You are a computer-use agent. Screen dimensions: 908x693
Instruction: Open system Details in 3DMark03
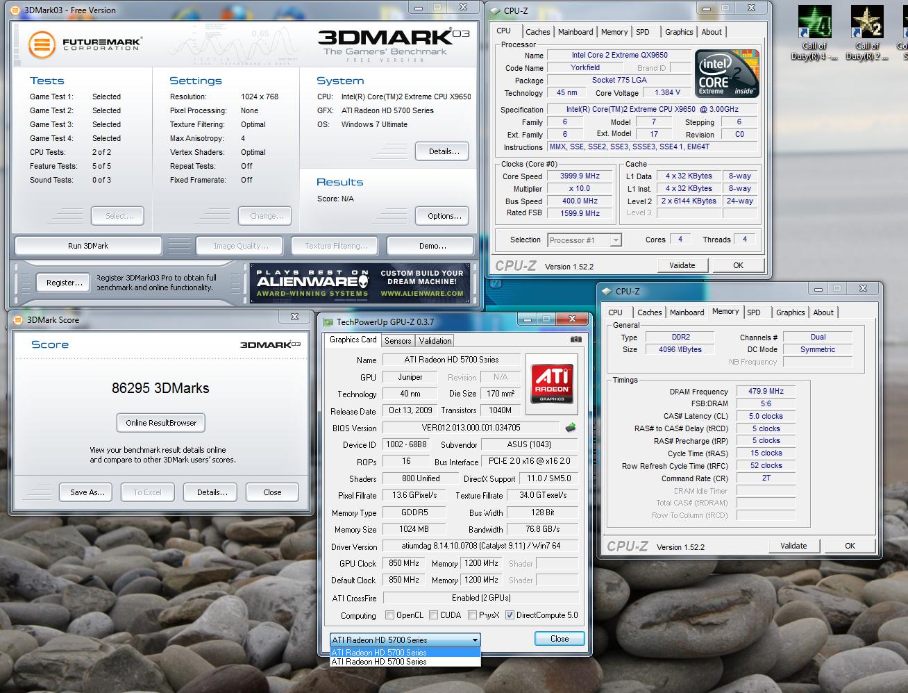443,151
